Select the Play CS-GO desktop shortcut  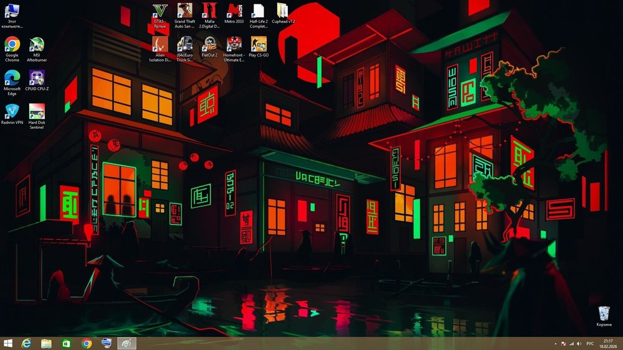(x=259, y=47)
